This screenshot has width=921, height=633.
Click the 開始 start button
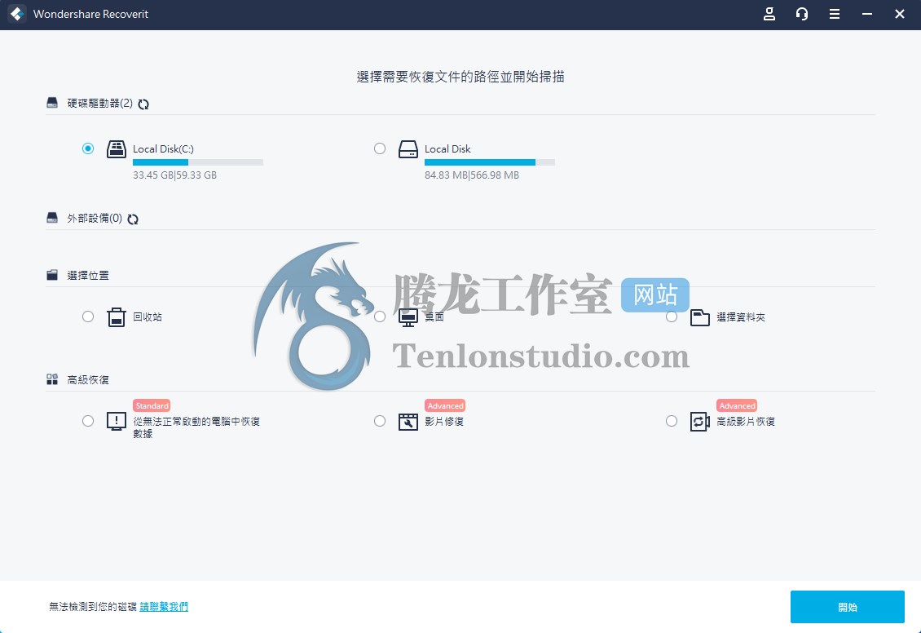pyautogui.click(x=847, y=607)
